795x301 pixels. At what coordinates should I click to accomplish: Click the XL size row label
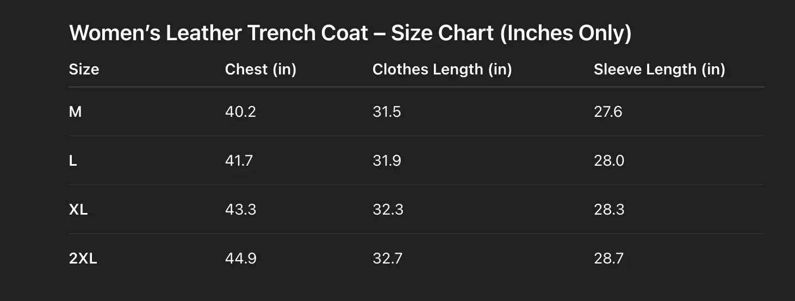[78, 210]
